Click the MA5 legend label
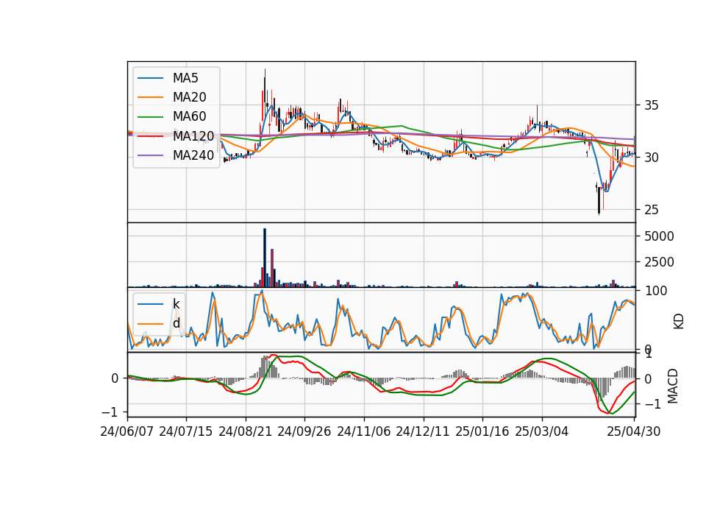Viewport: 706px width, 508px height. click(x=185, y=78)
